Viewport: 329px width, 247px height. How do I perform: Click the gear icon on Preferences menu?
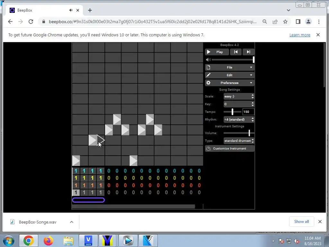pyautogui.click(x=208, y=83)
